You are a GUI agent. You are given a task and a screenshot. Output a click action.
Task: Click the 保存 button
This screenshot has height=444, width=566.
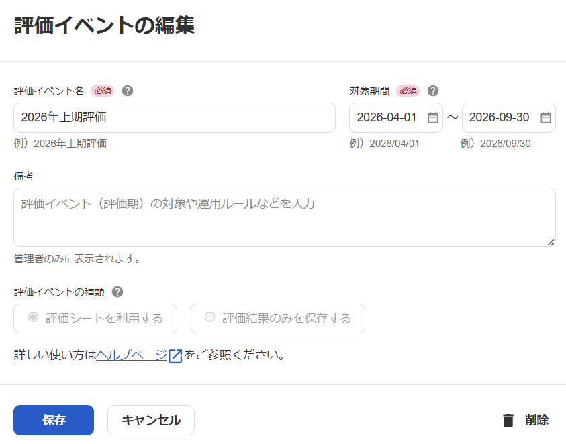(54, 420)
